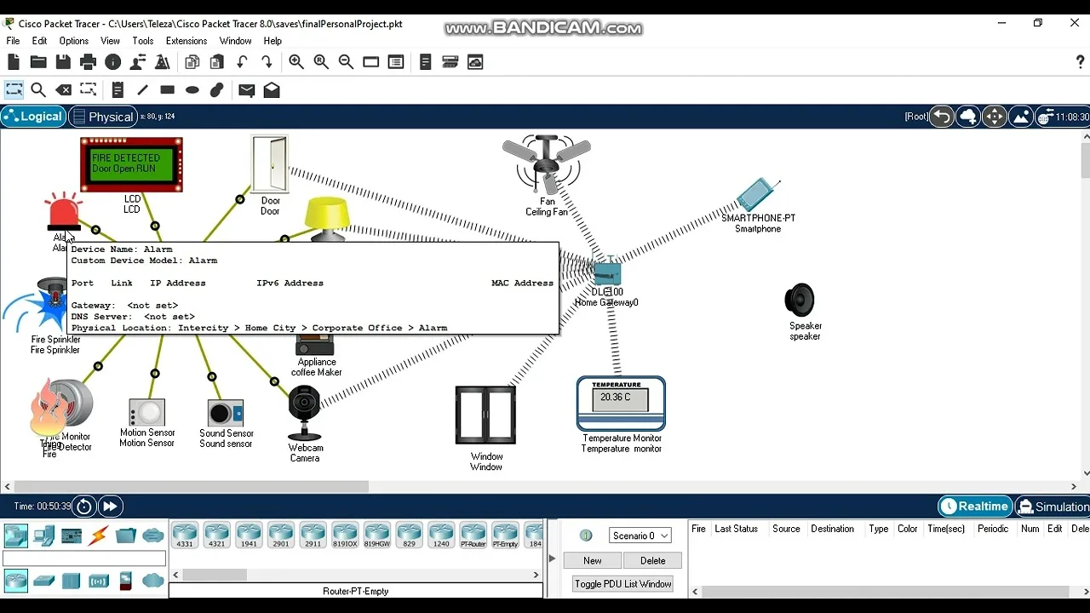Click the Delete tool icon

pos(64,90)
